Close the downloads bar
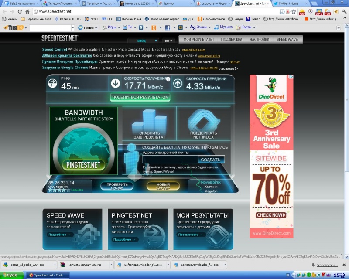Viewport: 349px width, 279px height. pos(344,265)
